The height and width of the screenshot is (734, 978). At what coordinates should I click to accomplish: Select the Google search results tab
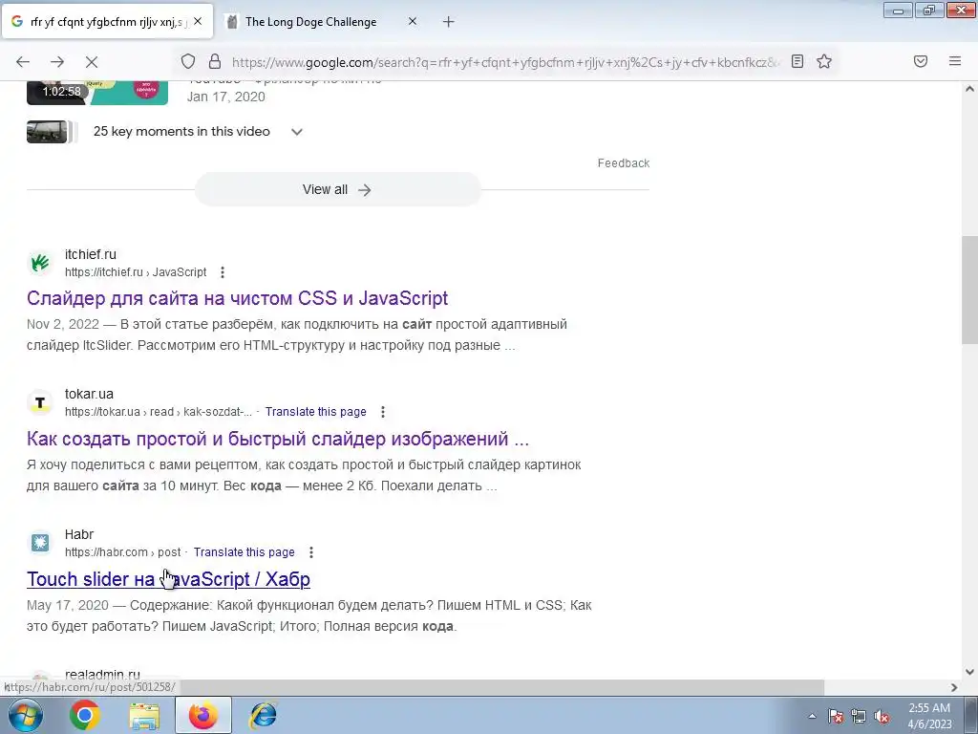pyautogui.click(x=107, y=22)
